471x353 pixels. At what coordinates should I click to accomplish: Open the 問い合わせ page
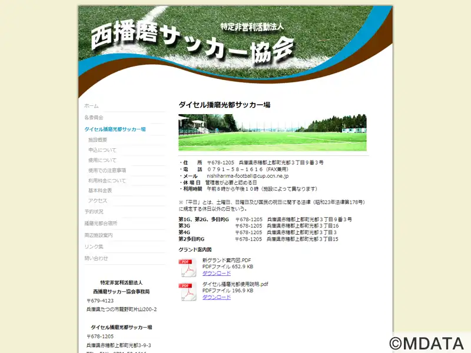96,258
